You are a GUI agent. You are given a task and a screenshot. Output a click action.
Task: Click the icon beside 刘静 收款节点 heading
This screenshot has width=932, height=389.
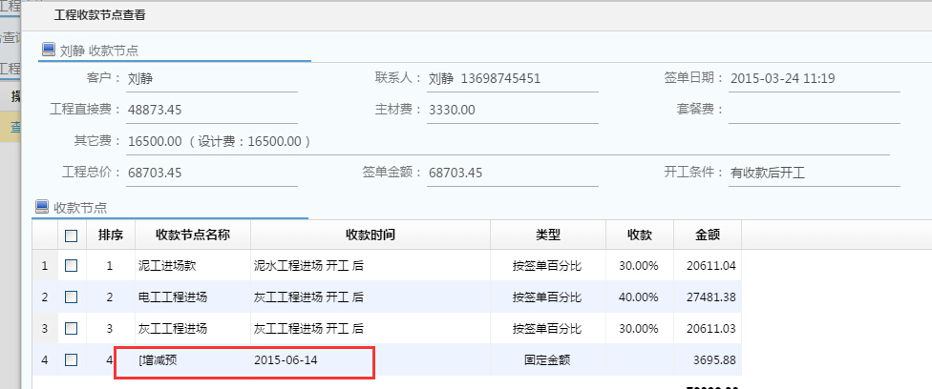pyautogui.click(x=49, y=50)
